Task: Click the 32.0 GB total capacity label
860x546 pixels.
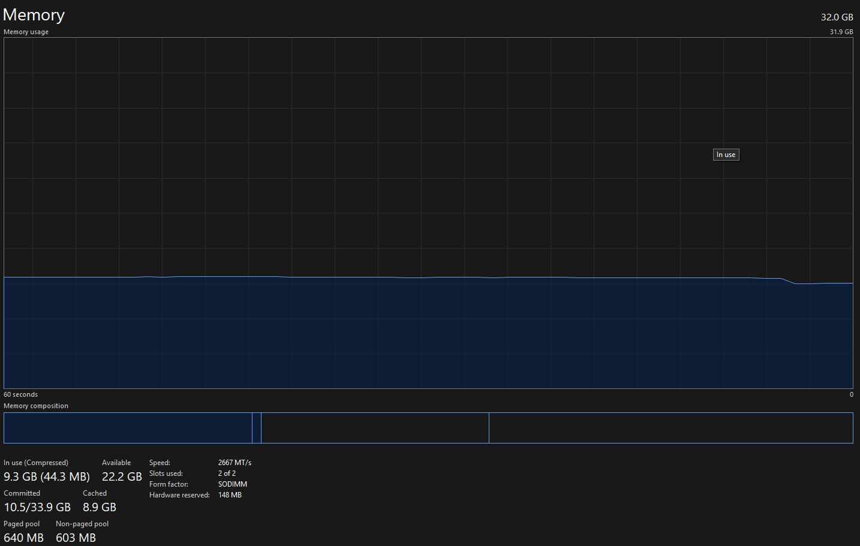Action: tap(837, 17)
